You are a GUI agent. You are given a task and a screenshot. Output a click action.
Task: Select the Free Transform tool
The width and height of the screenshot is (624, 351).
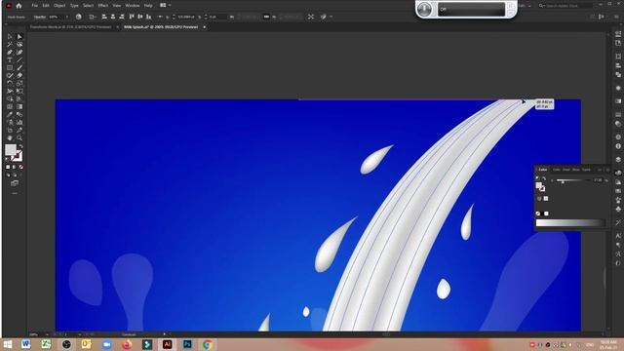(19, 91)
